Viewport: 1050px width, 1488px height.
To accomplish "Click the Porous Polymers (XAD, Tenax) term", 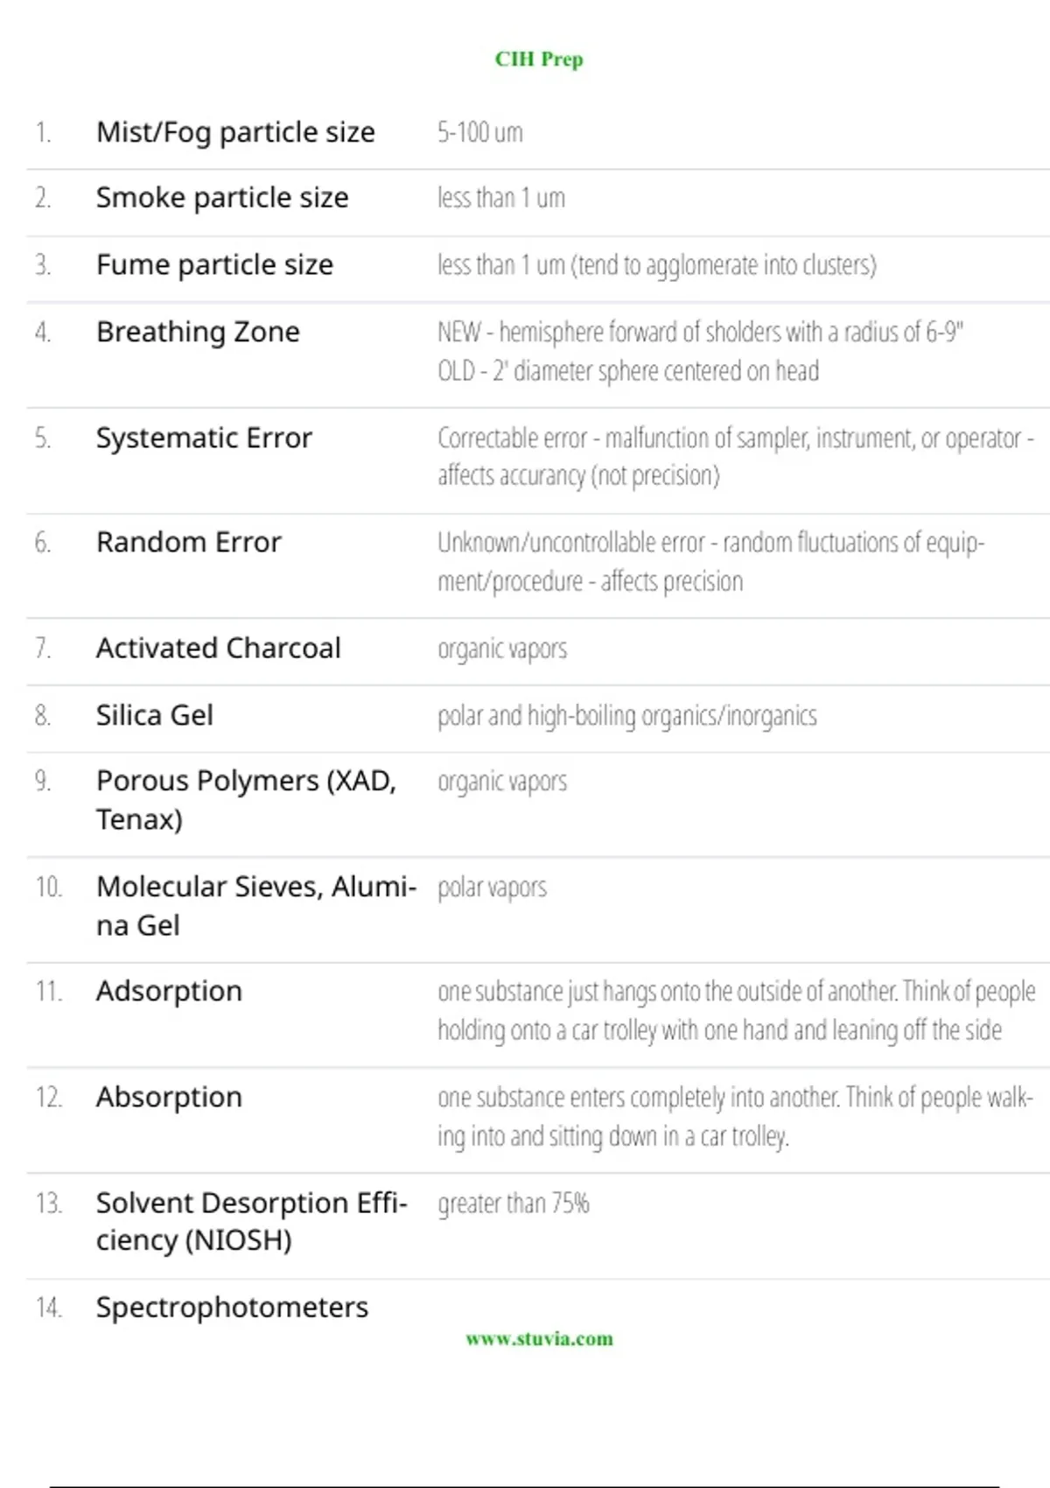I will (247, 800).
